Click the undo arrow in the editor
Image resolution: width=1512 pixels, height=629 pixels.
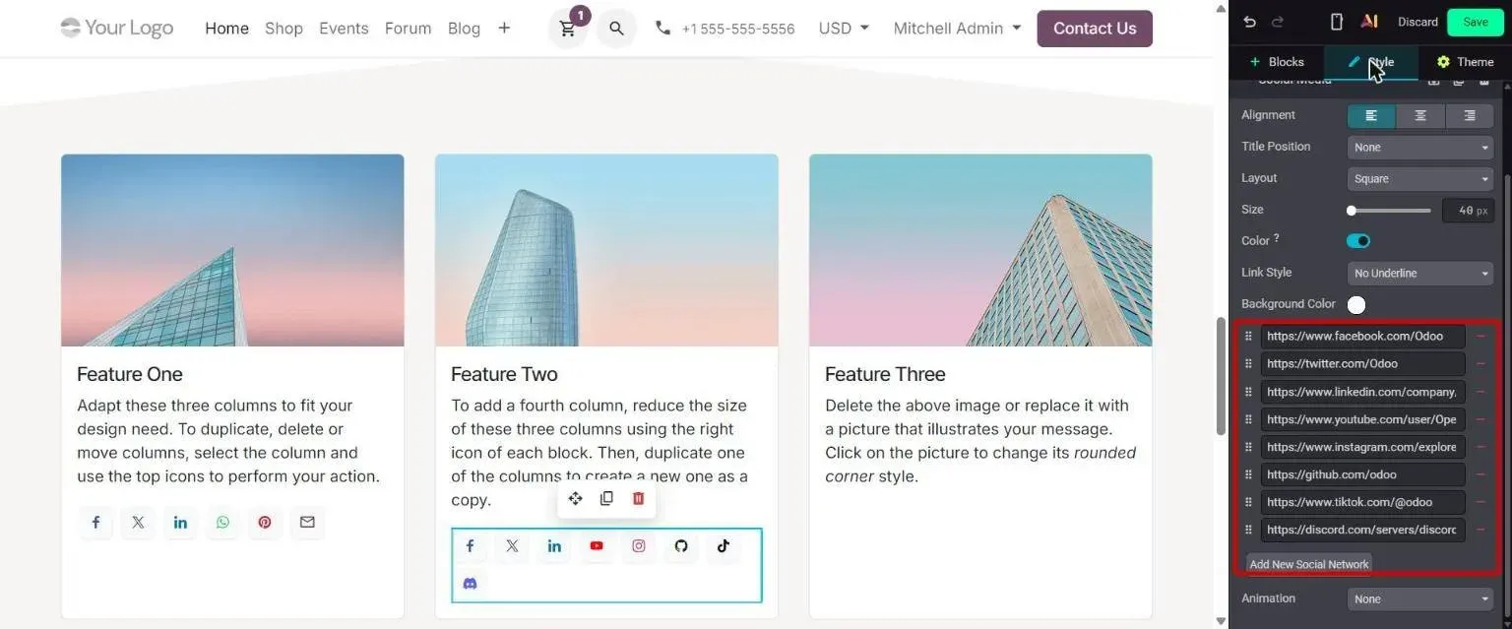point(1250,22)
